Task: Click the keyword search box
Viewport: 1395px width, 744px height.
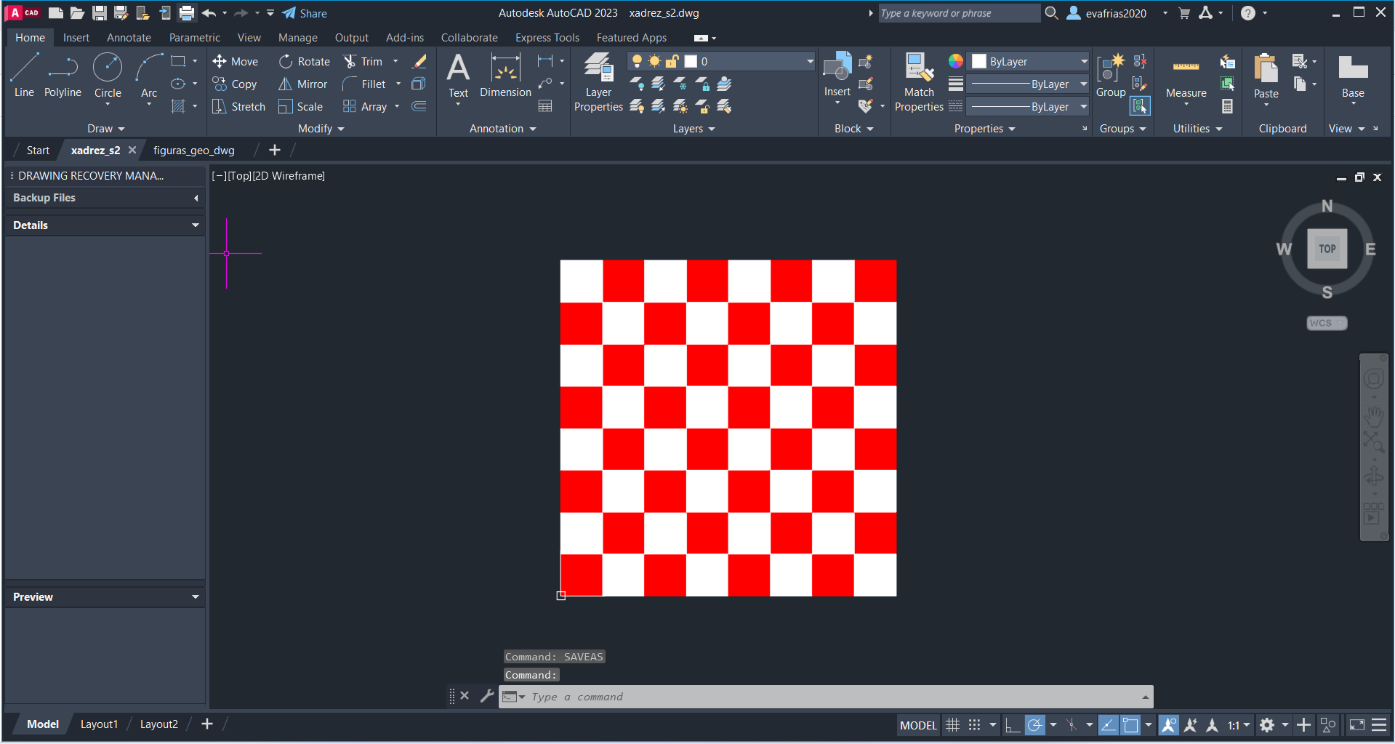Action: (x=959, y=13)
